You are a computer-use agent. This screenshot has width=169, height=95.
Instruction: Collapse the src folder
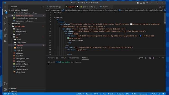pos(17,37)
